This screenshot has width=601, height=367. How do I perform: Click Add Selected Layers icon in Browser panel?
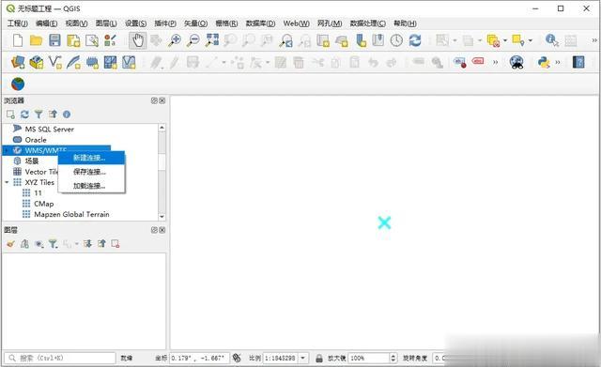pos(10,115)
